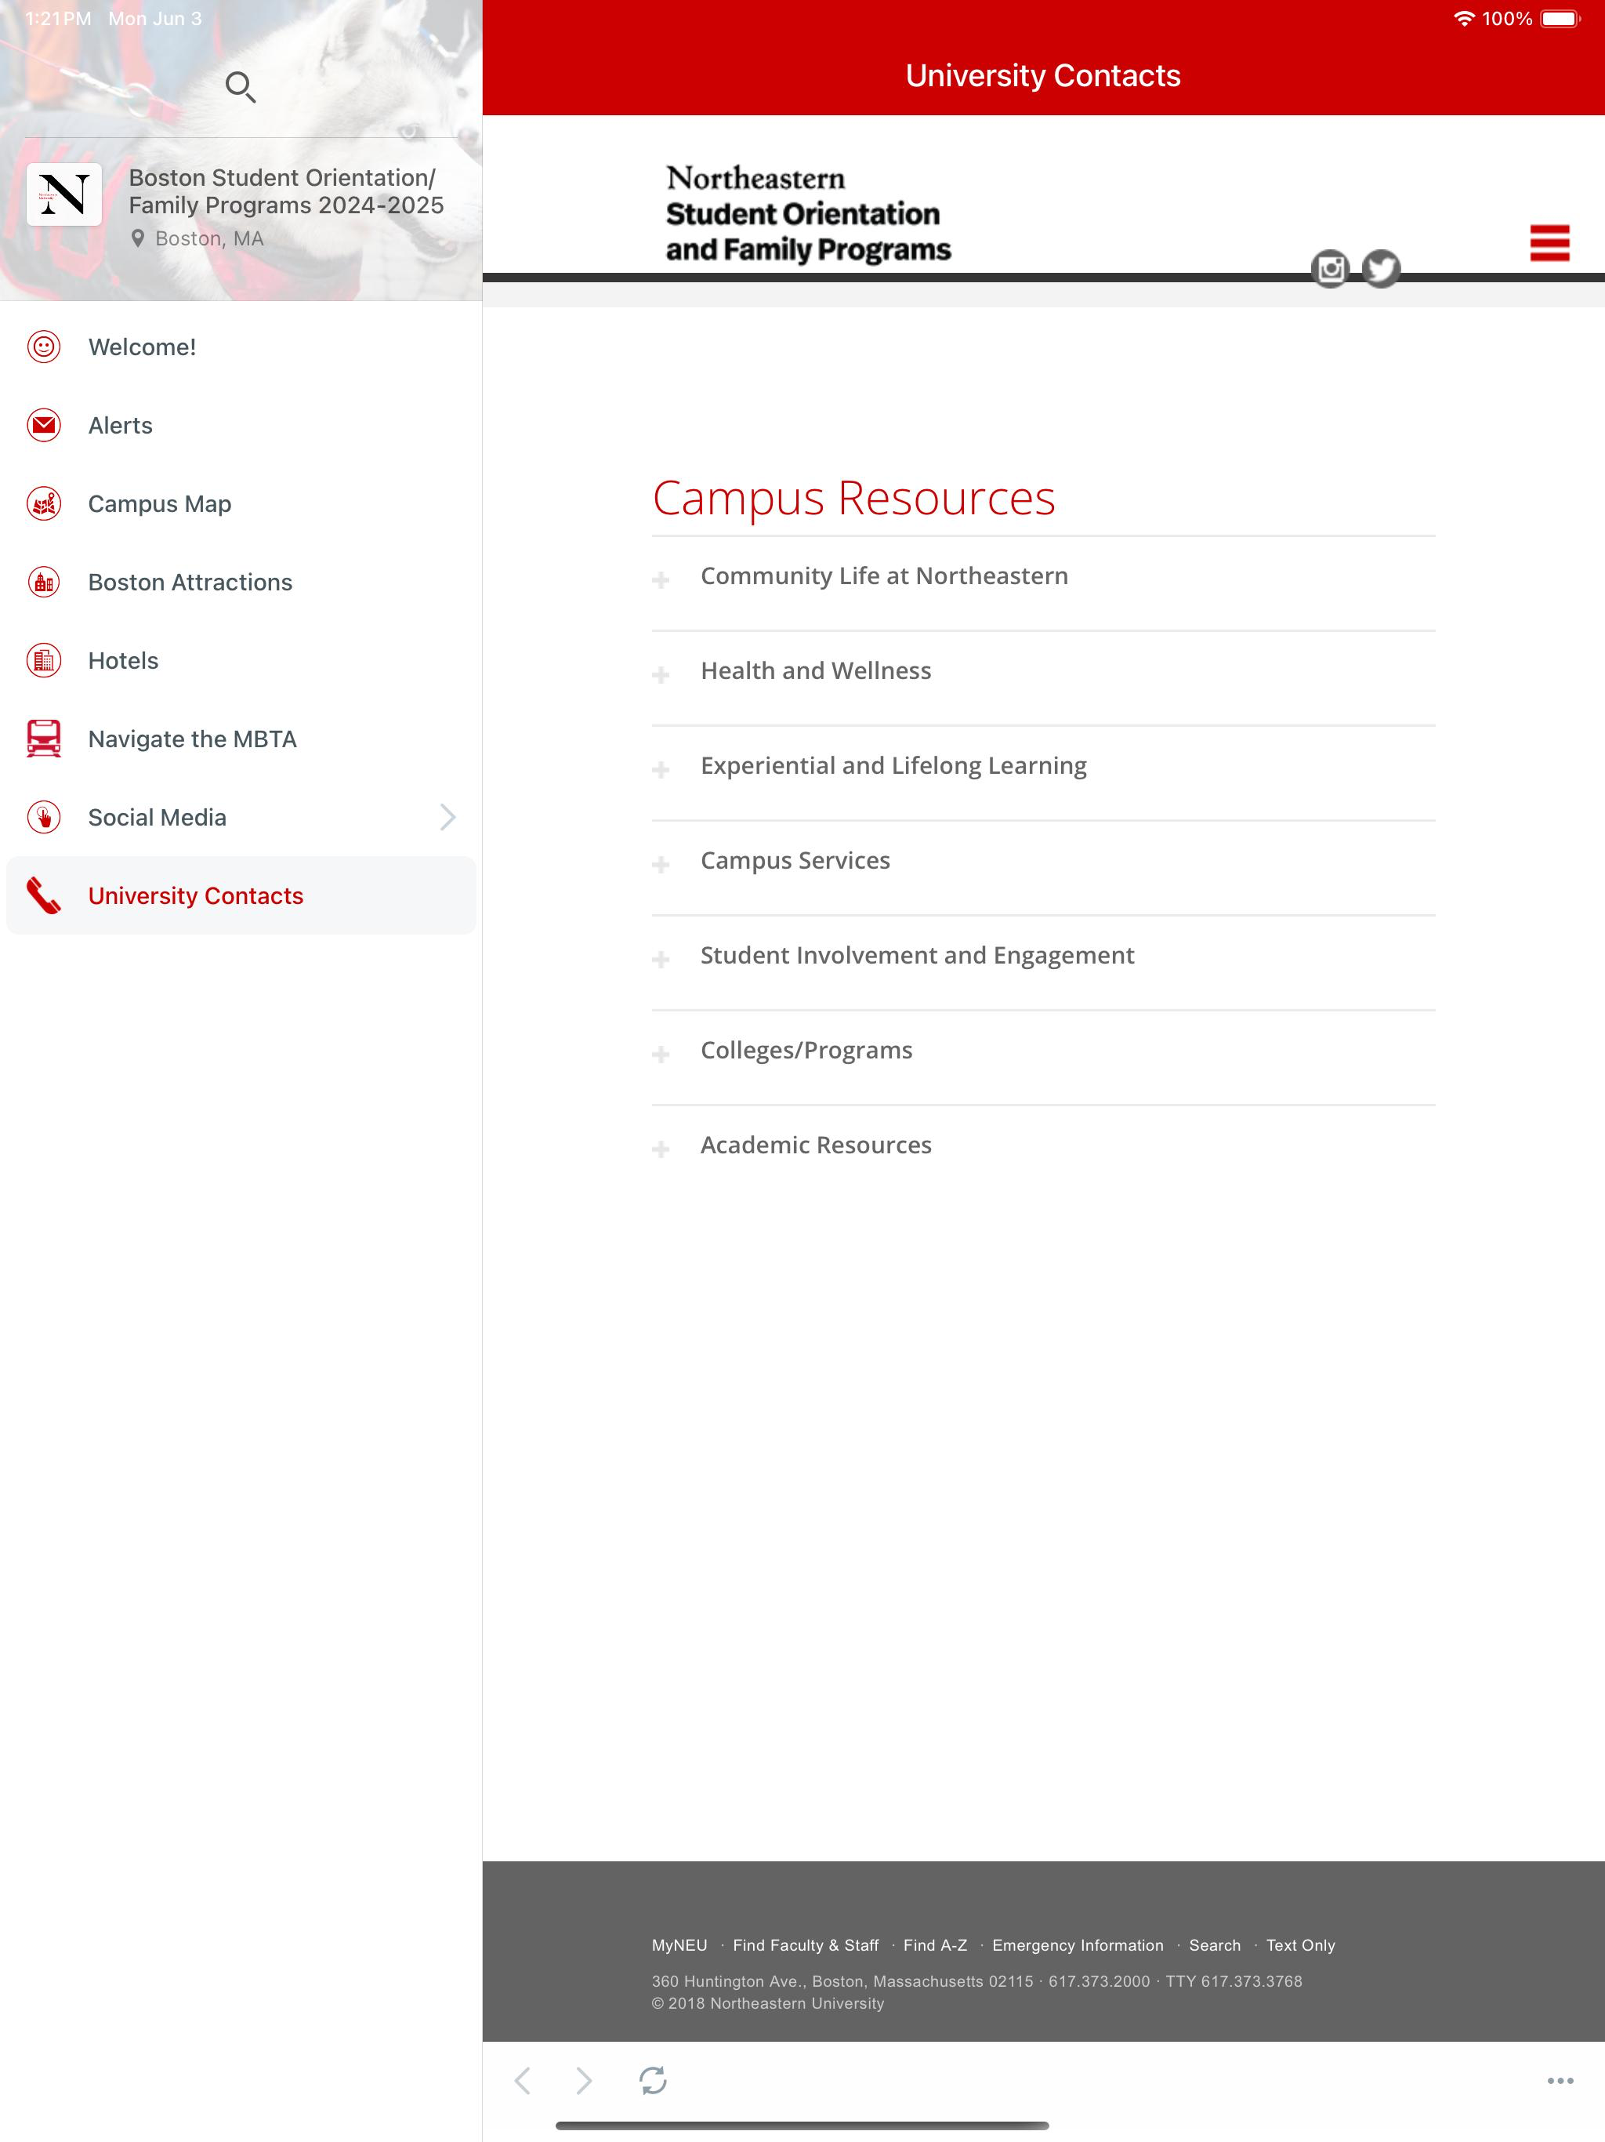Select Campus Map menu item
The width and height of the screenshot is (1605, 2142).
pos(241,503)
